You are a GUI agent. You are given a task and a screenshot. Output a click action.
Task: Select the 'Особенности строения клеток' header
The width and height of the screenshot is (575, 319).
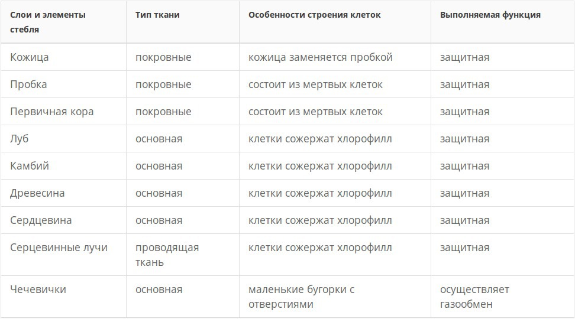[x=315, y=15]
